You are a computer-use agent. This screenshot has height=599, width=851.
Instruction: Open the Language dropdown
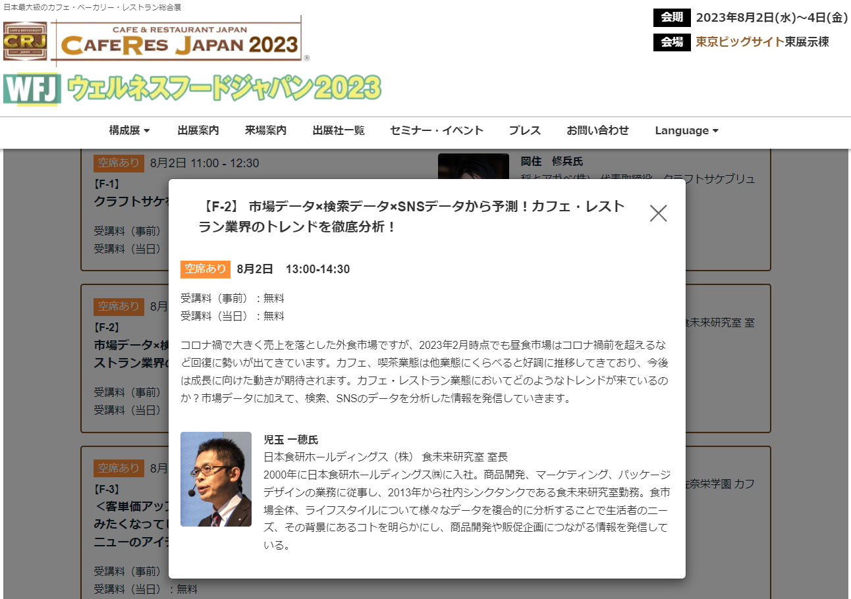(x=686, y=130)
